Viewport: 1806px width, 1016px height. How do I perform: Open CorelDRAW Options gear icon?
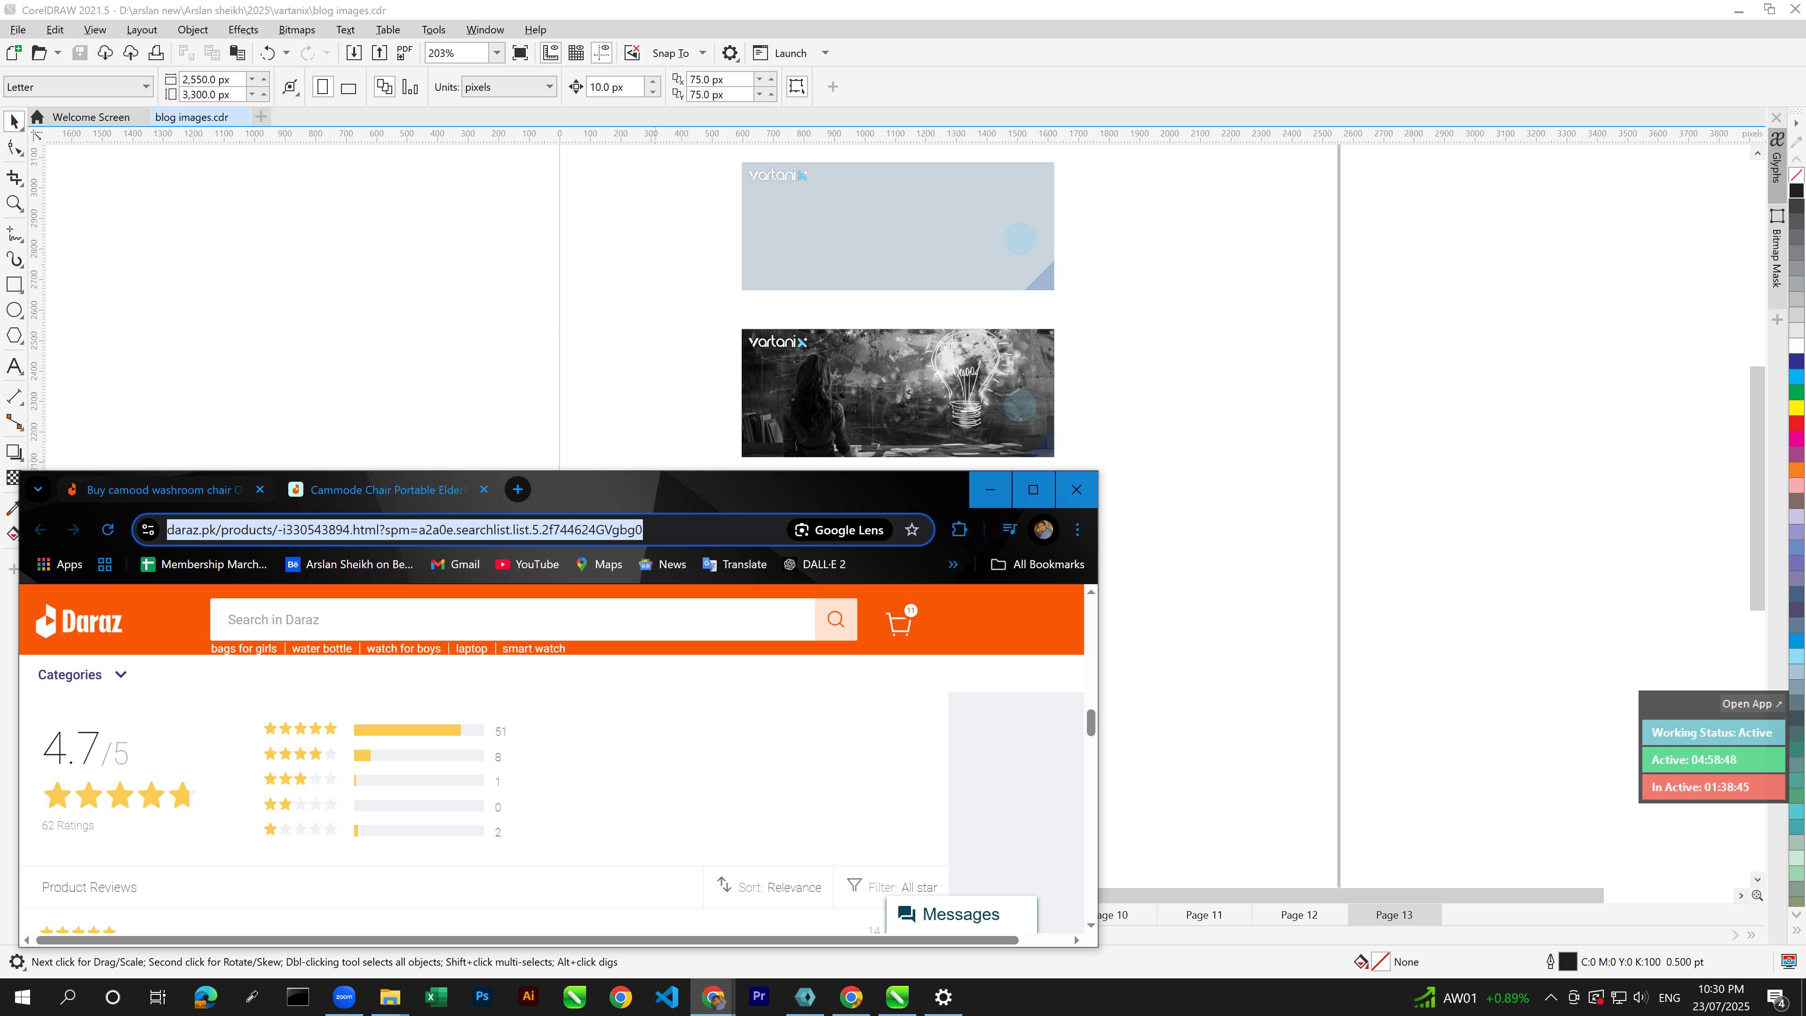click(730, 53)
